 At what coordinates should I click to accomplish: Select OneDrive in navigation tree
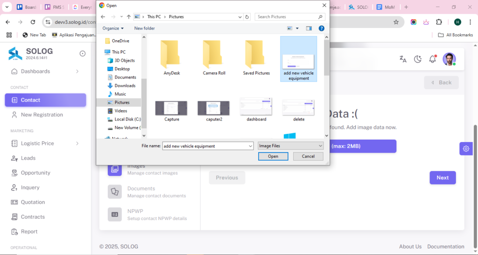117,41
